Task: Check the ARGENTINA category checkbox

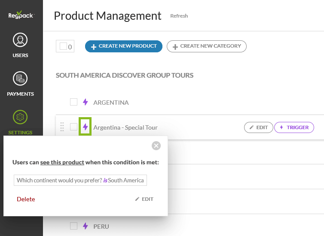Action: click(73, 102)
